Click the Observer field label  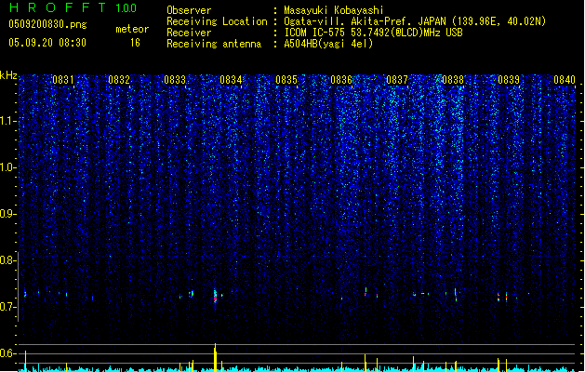(189, 10)
